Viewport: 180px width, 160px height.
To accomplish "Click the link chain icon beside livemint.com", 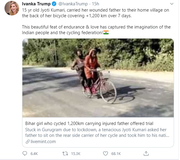I will click(x=28, y=142).
